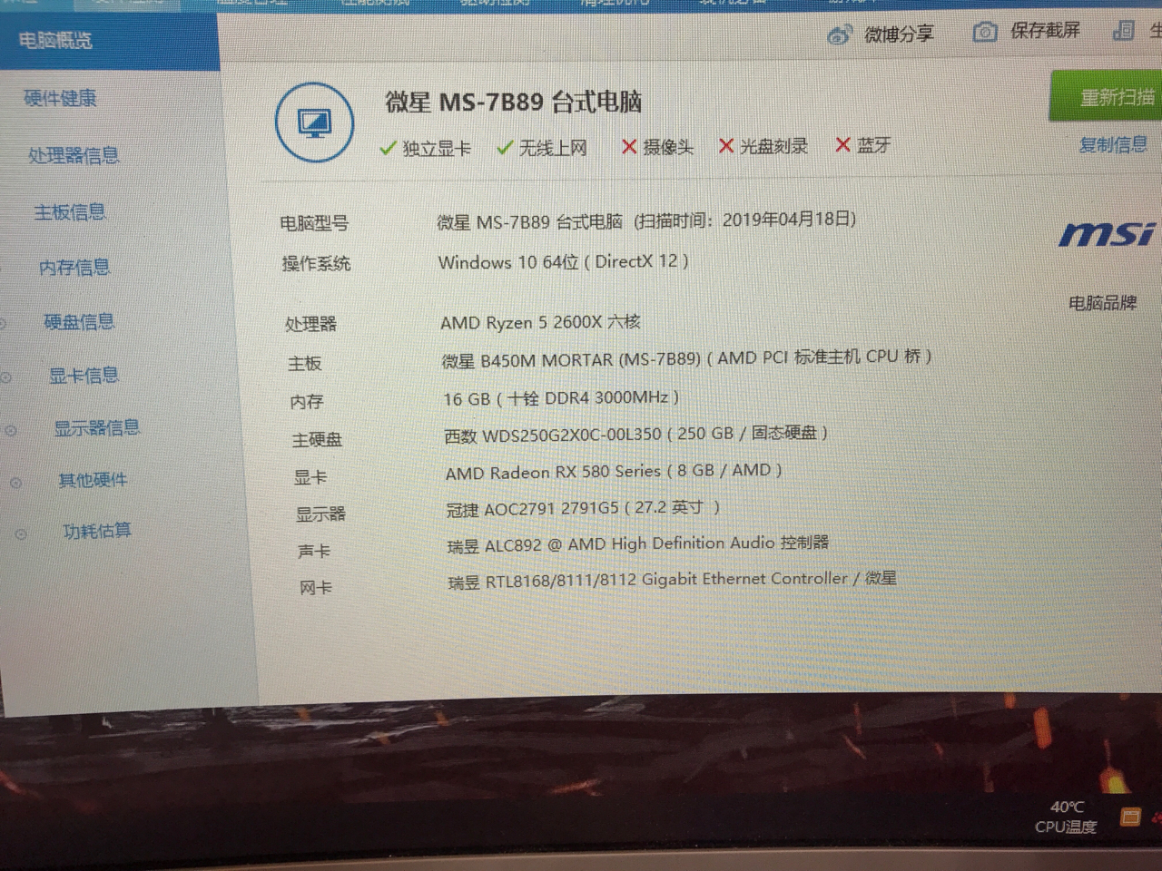Click the msi brand logo
Screen dimensions: 1162x871
pyautogui.click(x=1108, y=234)
